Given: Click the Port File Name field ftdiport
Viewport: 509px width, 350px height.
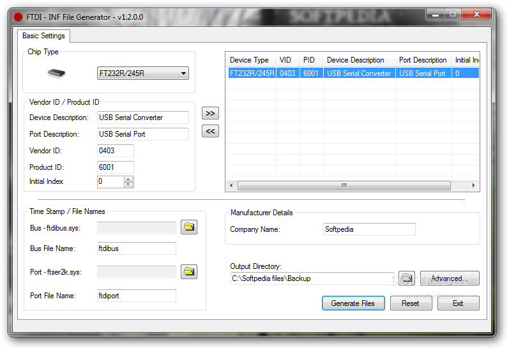Looking at the screenshot, I should (136, 296).
